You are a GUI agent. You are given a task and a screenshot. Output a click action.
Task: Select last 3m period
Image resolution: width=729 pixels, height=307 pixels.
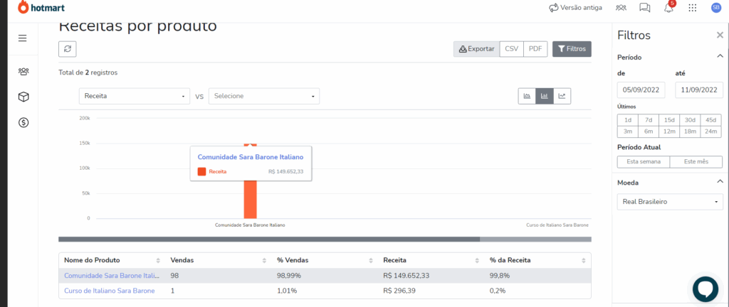tap(628, 131)
